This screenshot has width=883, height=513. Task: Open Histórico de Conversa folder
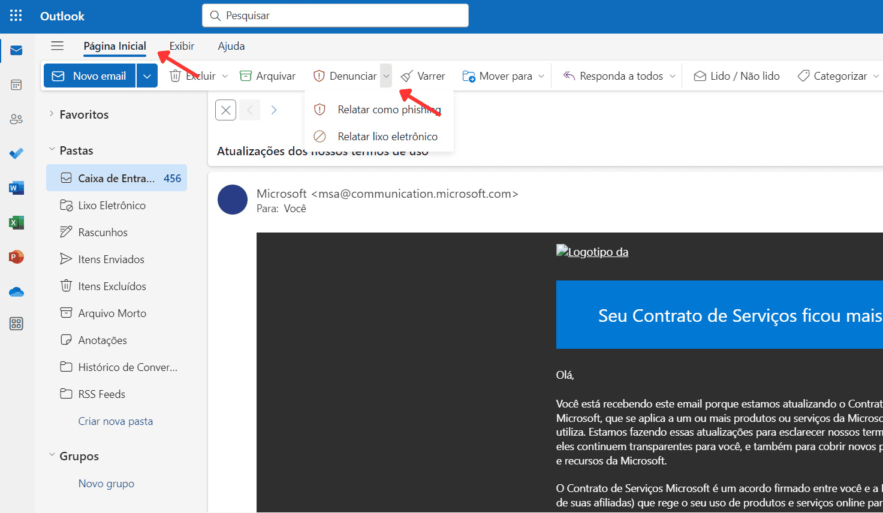[x=116, y=367]
